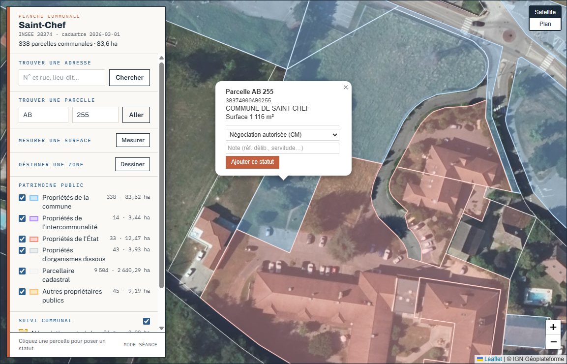Click the Autres propriétaires publics label
This screenshot has height=364, width=567.
coord(72,296)
